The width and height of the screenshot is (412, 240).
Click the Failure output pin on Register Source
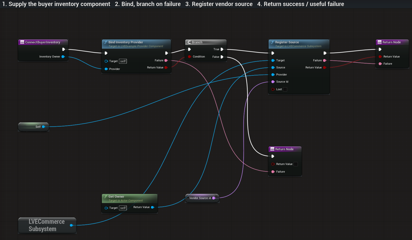coord(325,61)
